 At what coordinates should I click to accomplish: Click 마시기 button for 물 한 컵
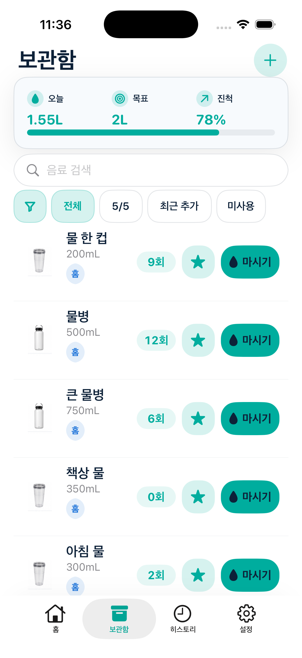pyautogui.click(x=250, y=262)
